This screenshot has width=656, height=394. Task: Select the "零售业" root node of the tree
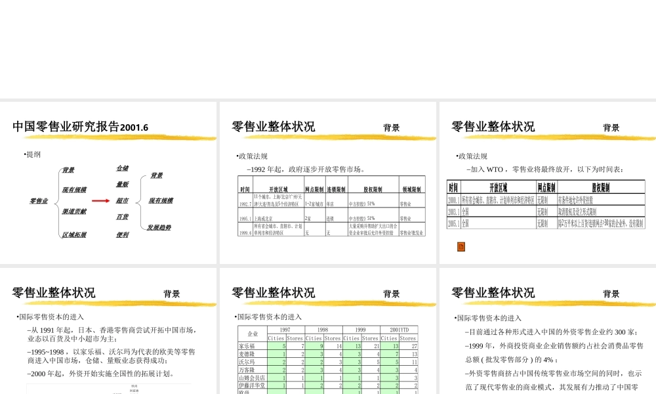[39, 202]
